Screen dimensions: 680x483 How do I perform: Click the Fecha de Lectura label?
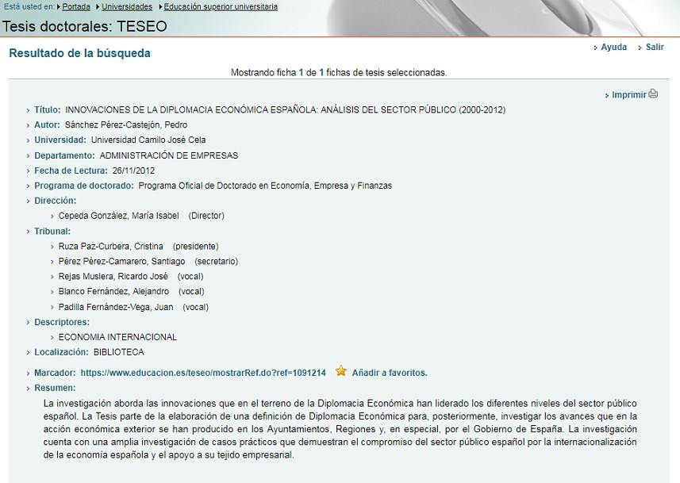71,171
